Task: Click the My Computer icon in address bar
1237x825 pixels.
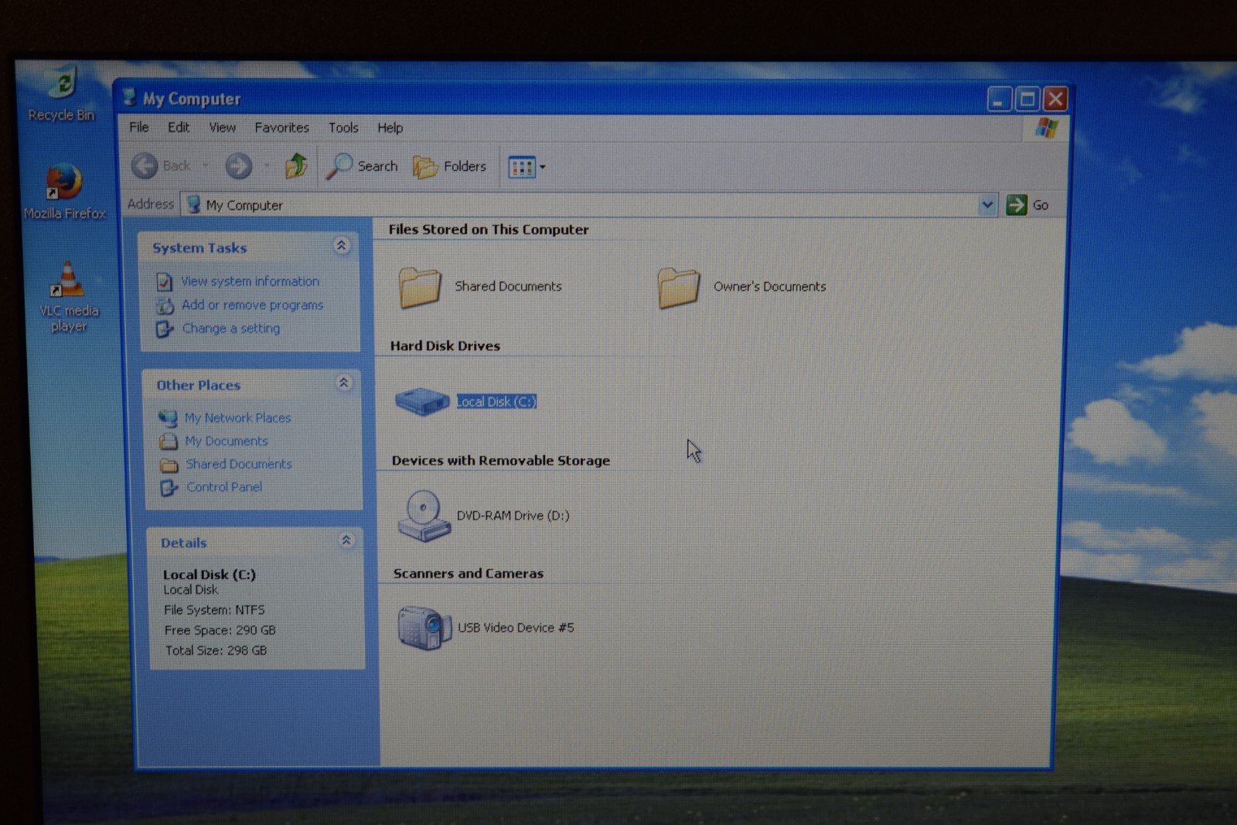Action: point(193,204)
